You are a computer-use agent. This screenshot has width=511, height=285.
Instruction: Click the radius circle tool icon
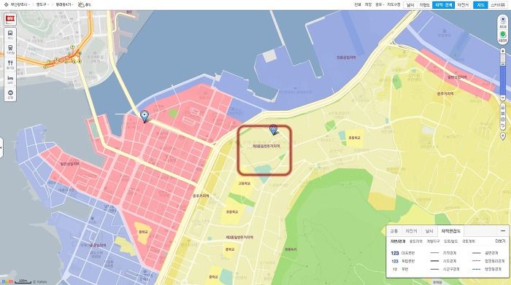point(503,120)
